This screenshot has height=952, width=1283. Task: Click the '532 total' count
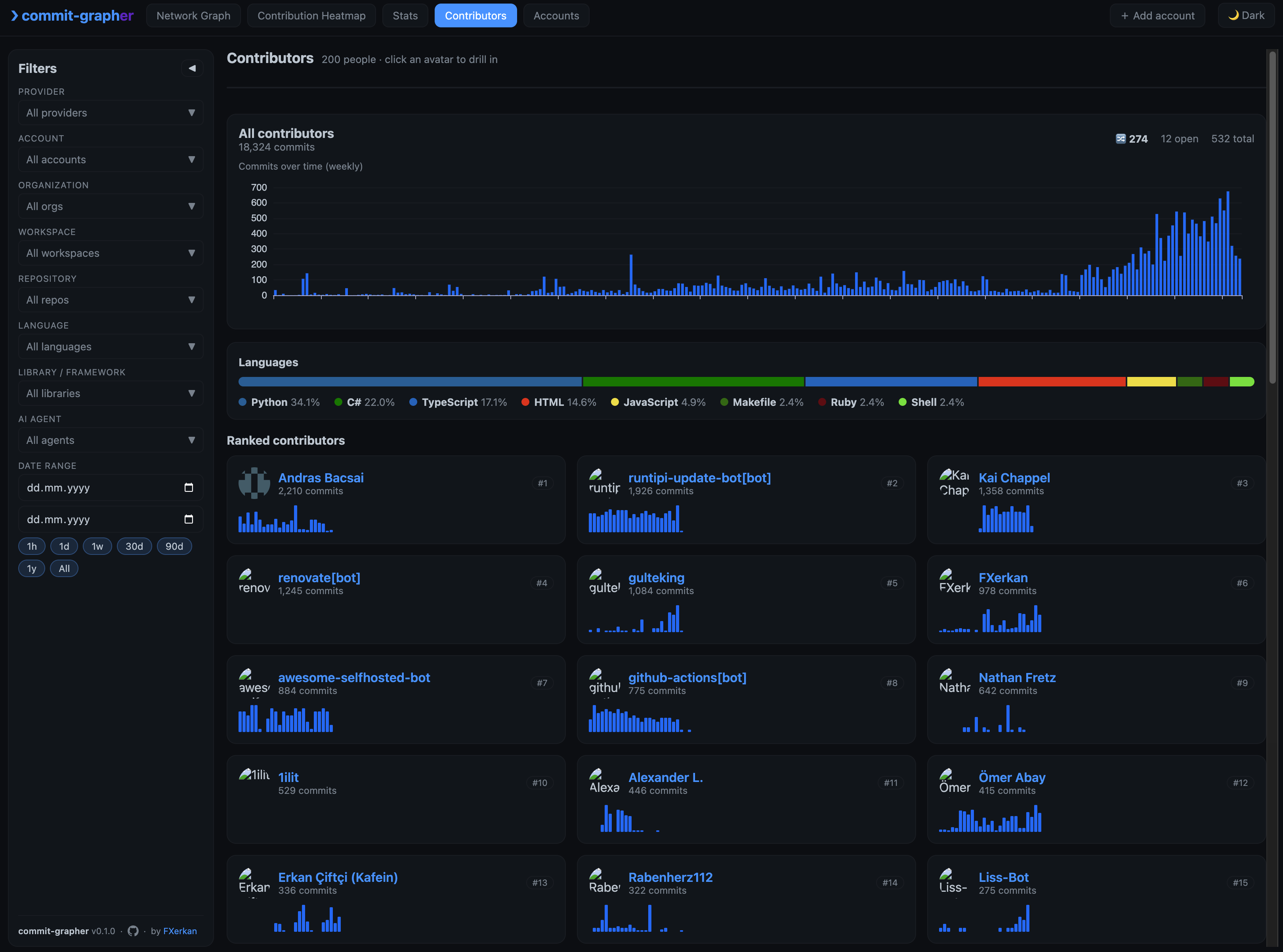tap(1232, 139)
